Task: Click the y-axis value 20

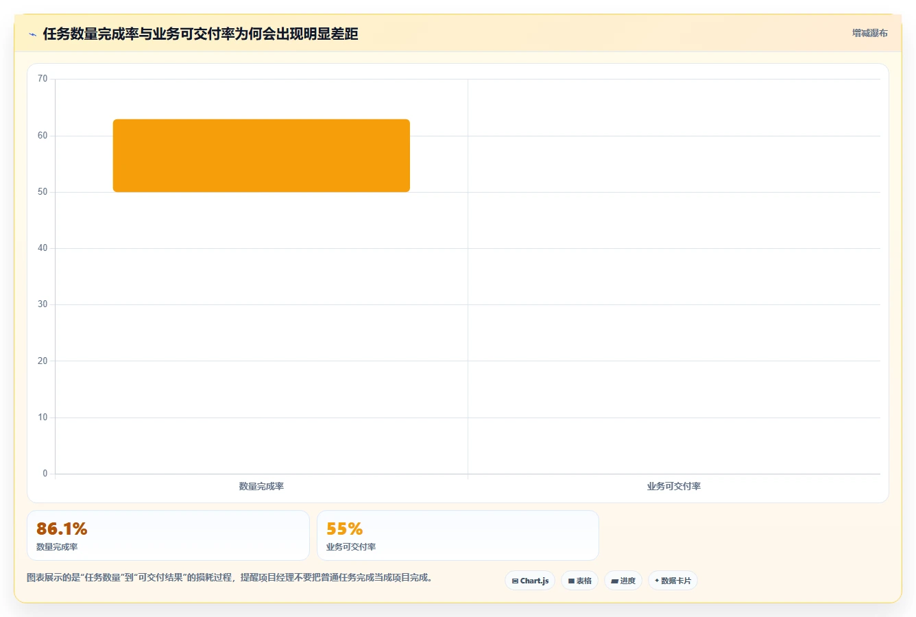Action: pos(43,361)
